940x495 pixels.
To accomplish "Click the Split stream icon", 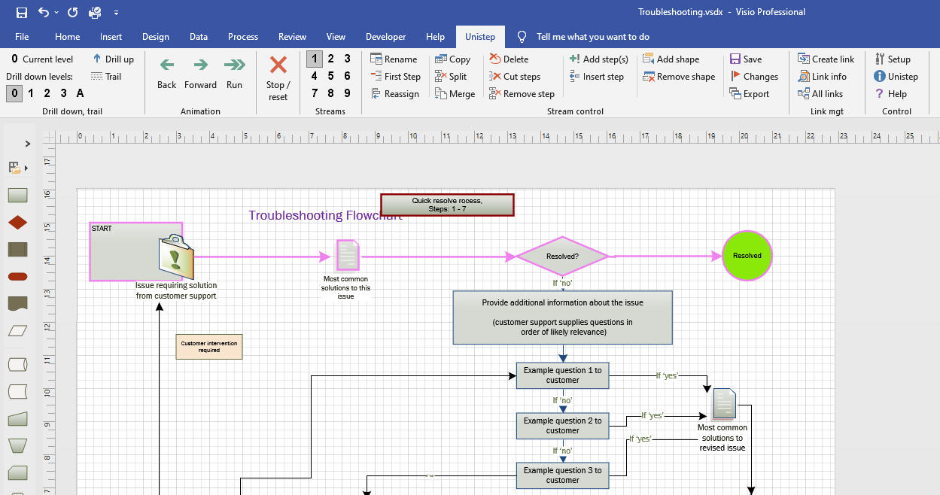I will click(x=441, y=77).
